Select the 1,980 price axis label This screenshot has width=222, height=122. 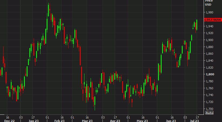[x=209, y=12]
